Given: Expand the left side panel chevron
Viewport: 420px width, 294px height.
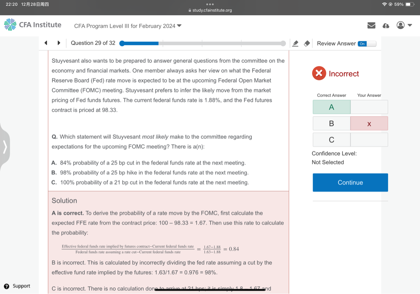Looking at the screenshot, I should (x=5, y=146).
